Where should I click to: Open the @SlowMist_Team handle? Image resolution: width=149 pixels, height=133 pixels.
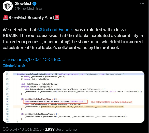pos(30,9)
